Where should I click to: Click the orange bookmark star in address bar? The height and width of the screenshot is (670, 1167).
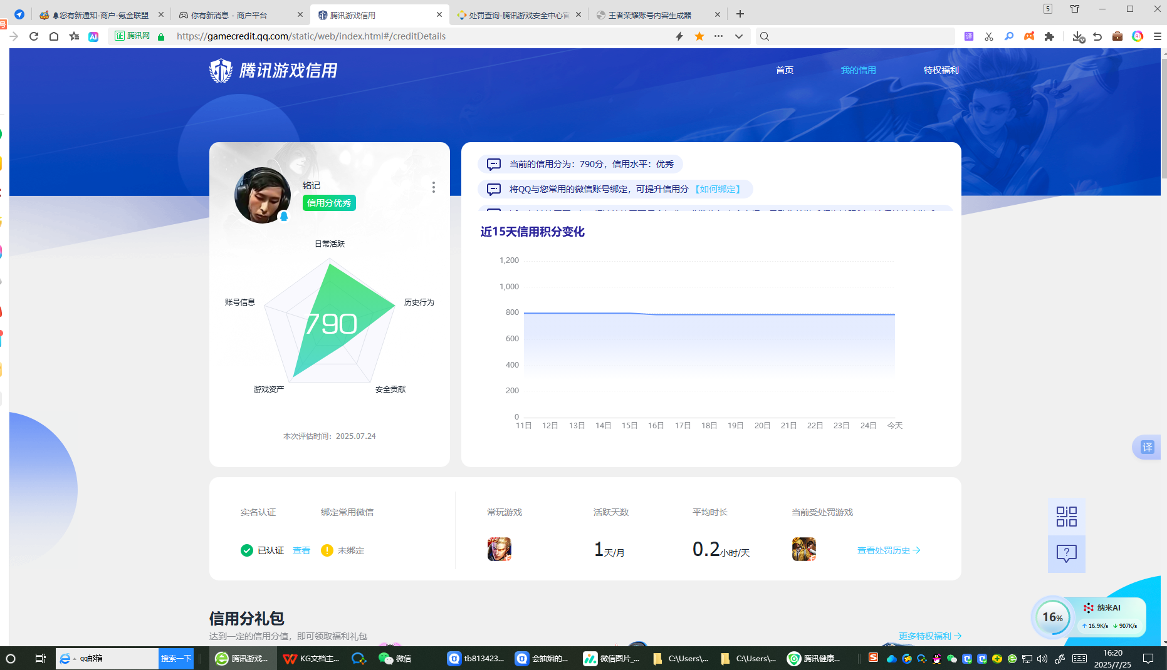[x=699, y=36]
